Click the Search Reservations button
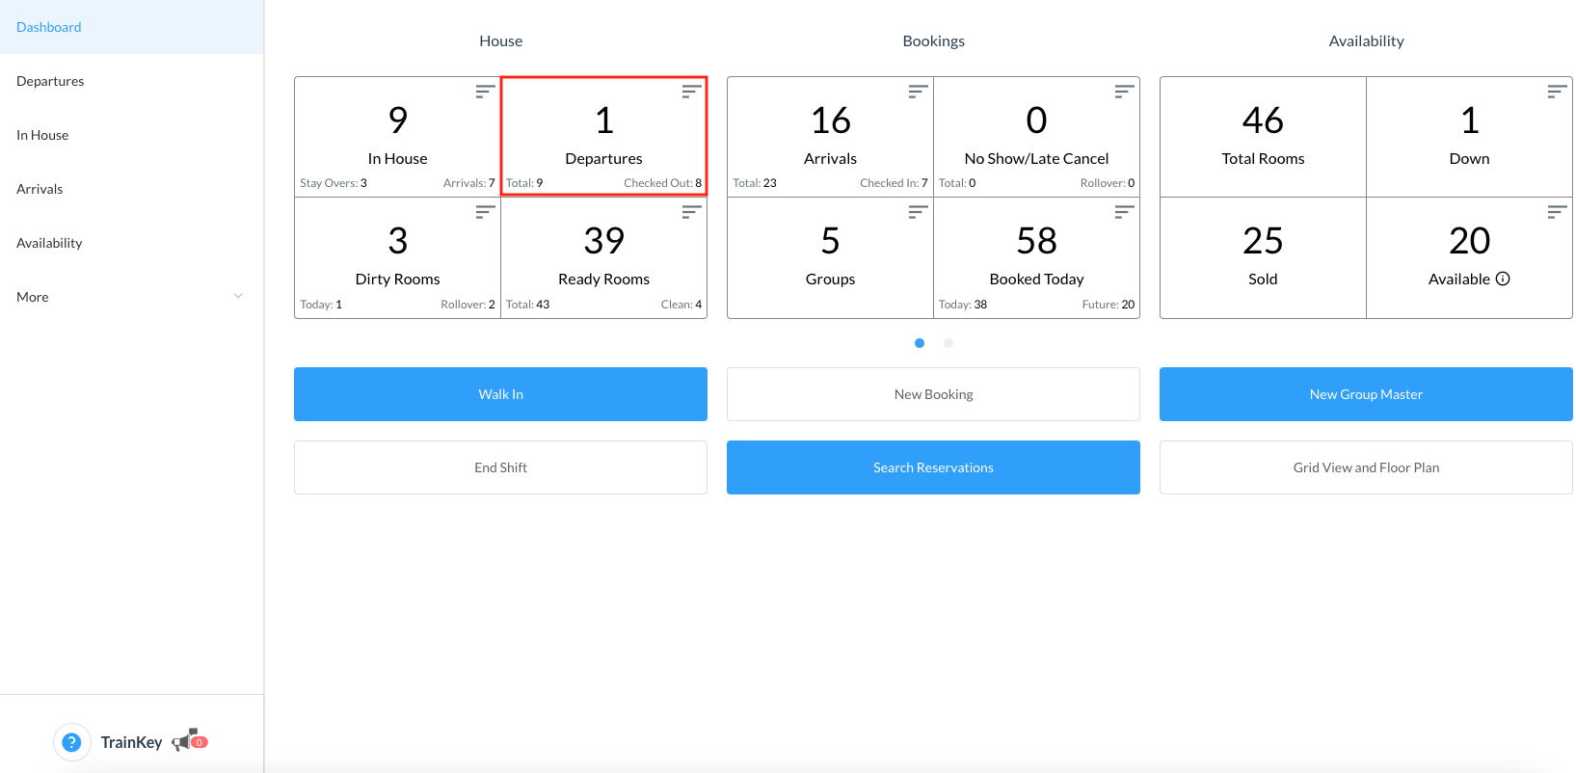The image size is (1576, 773). click(933, 467)
